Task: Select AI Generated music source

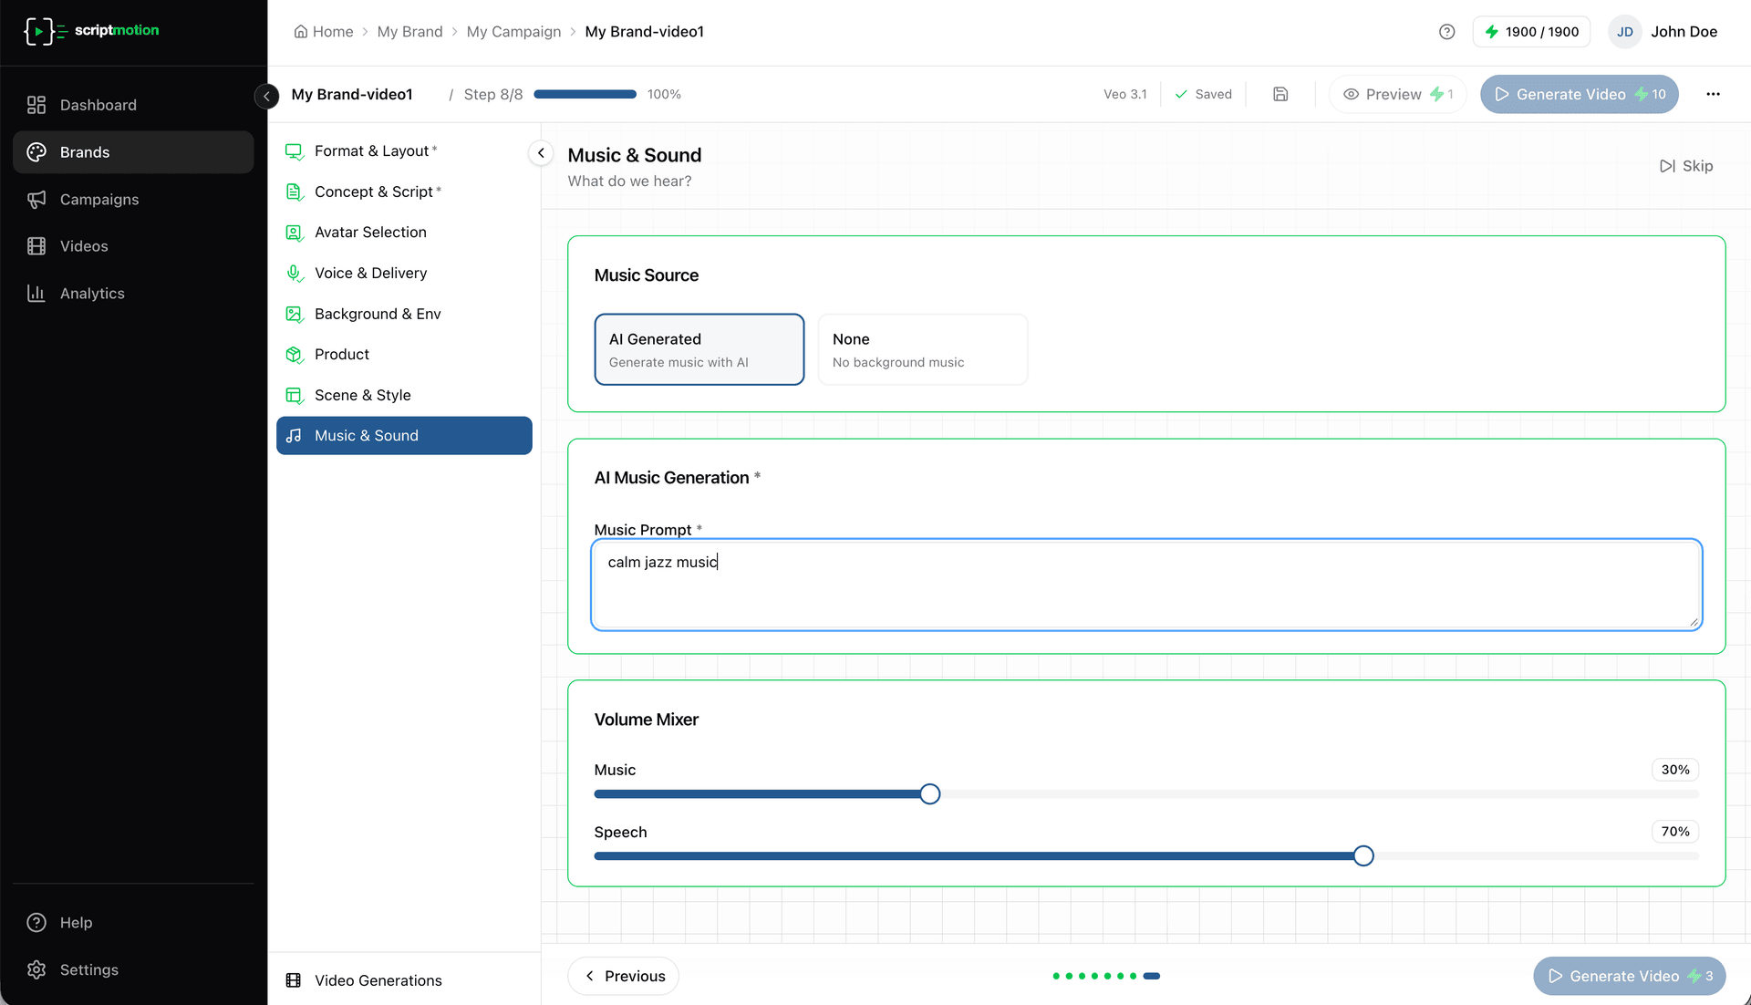Action: pos(699,349)
